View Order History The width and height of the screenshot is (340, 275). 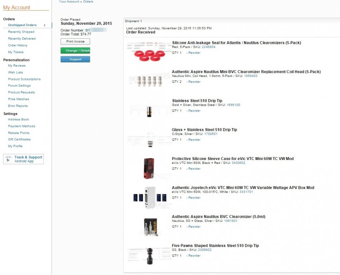click(17, 45)
